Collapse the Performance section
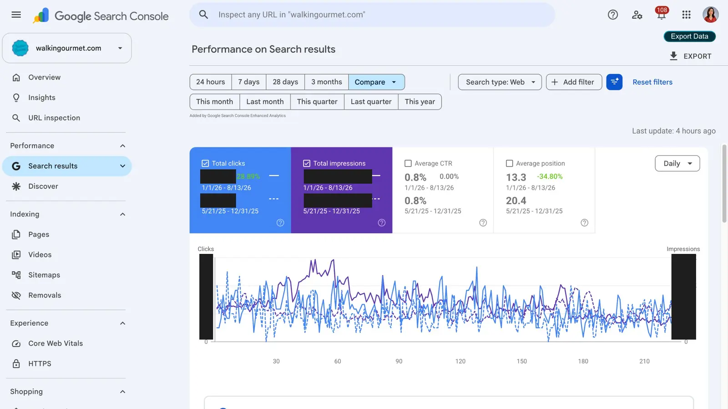728x409 pixels. click(x=122, y=146)
